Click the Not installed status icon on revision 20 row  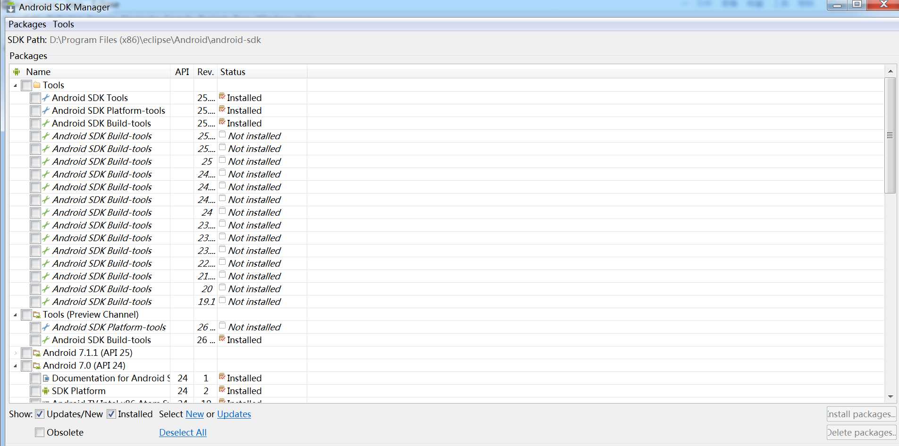(222, 287)
